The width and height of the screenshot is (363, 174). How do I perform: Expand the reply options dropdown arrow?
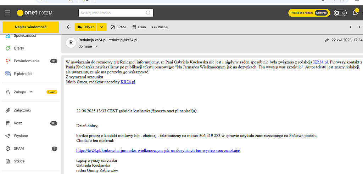102,27
